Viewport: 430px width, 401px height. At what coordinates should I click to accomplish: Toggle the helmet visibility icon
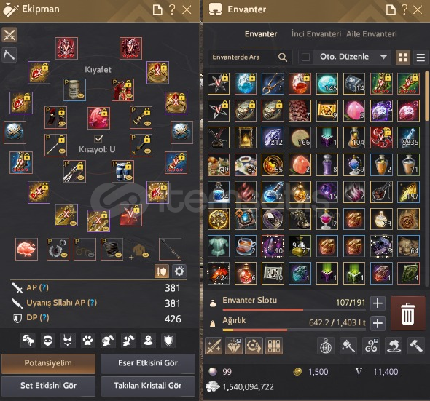[x=47, y=341]
